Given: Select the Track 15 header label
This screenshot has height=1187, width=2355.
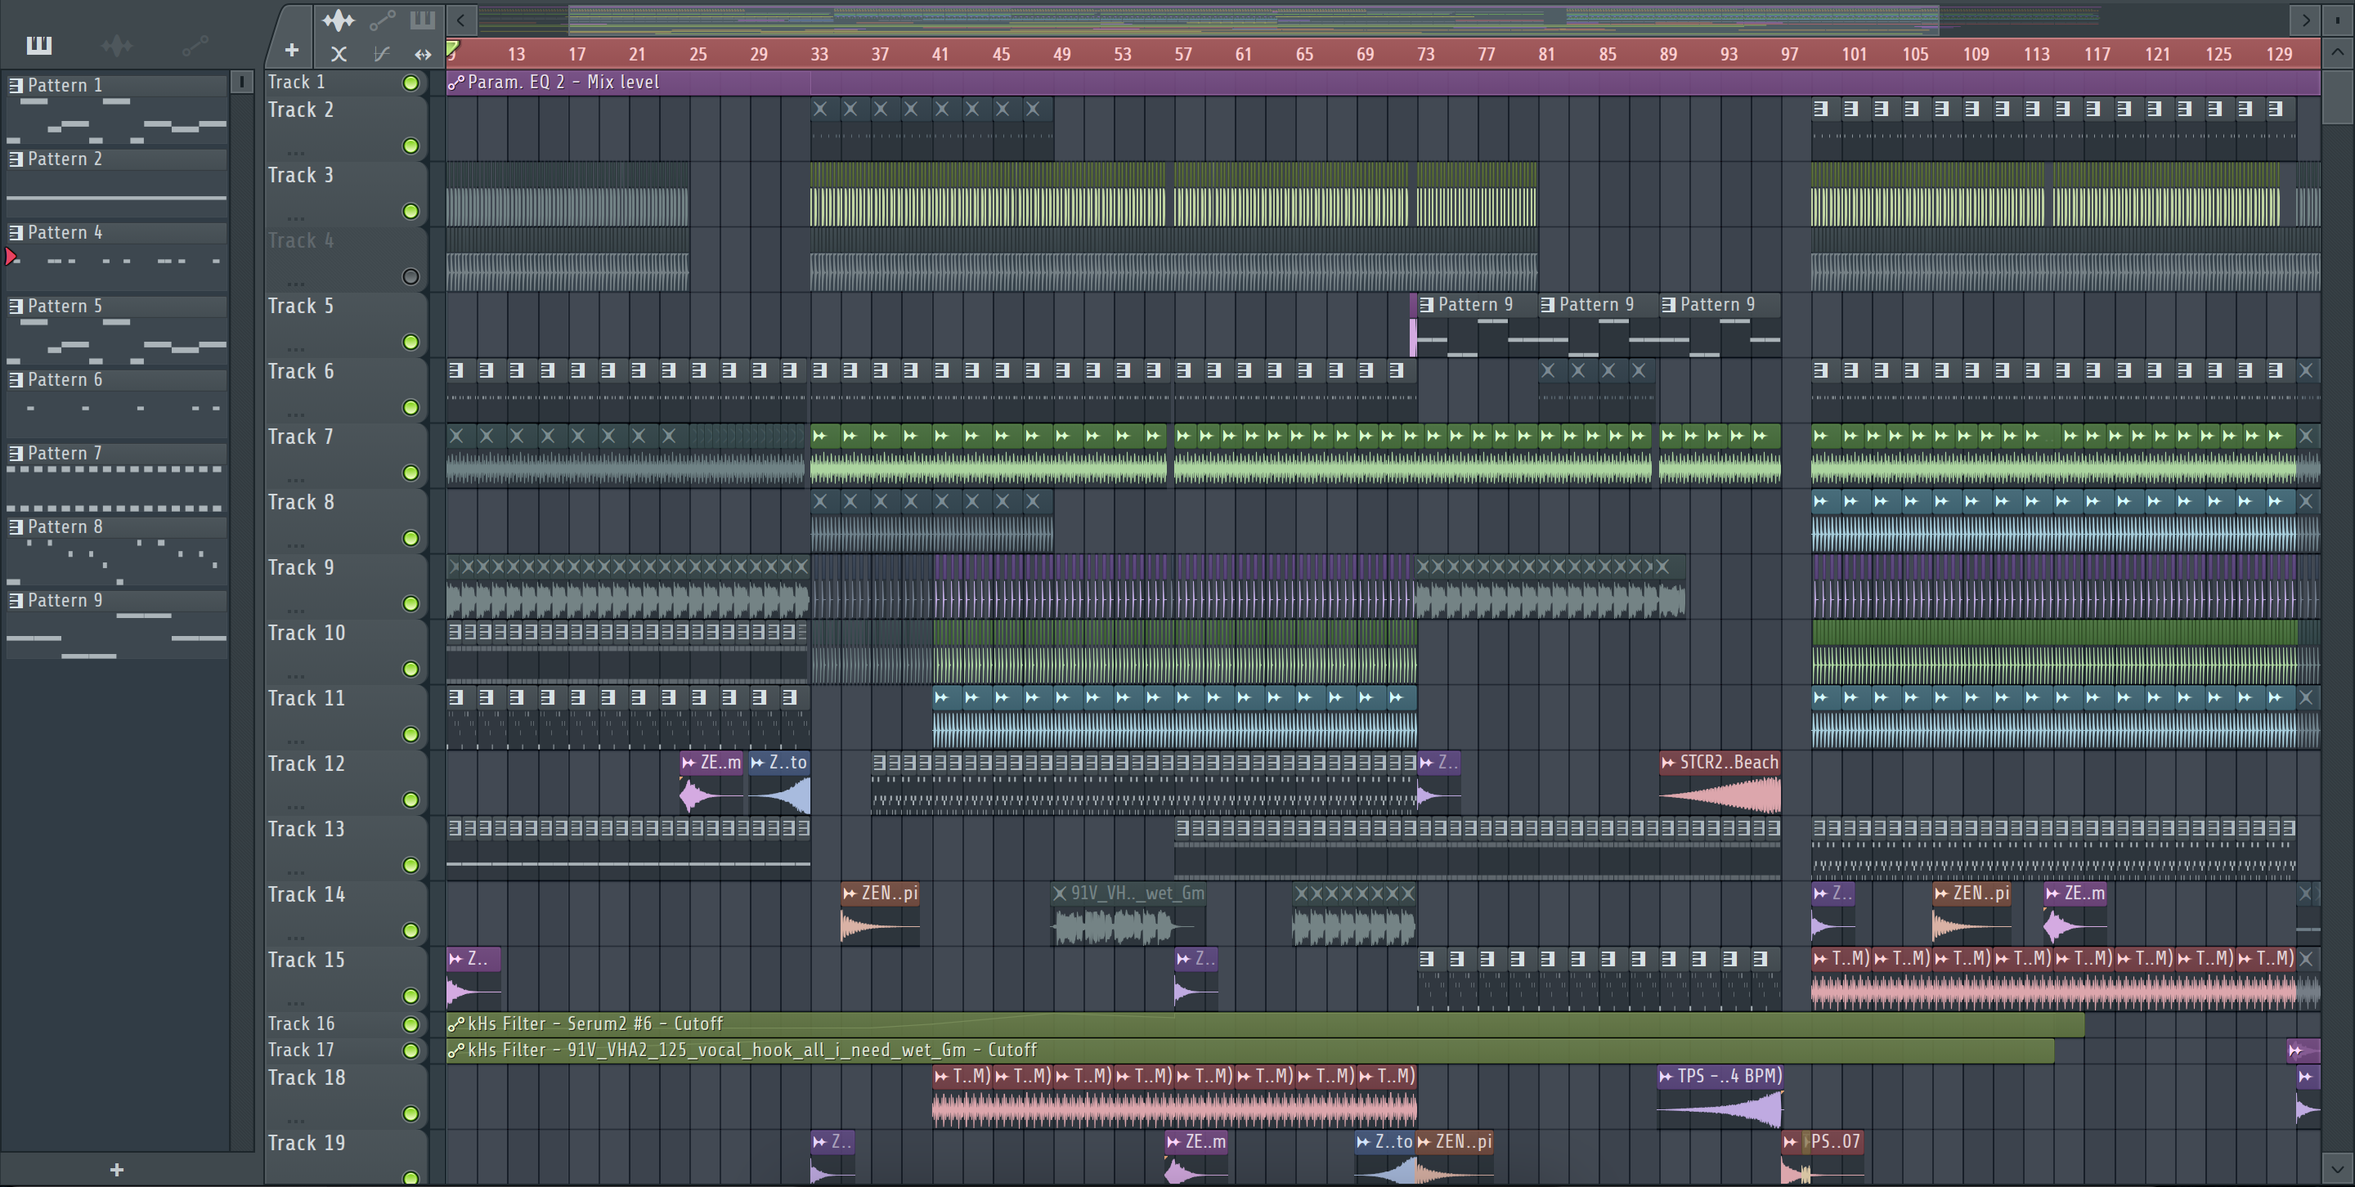Looking at the screenshot, I should [307, 961].
